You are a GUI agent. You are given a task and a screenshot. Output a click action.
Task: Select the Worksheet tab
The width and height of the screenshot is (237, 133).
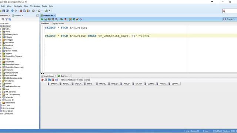(x=45, y=23)
